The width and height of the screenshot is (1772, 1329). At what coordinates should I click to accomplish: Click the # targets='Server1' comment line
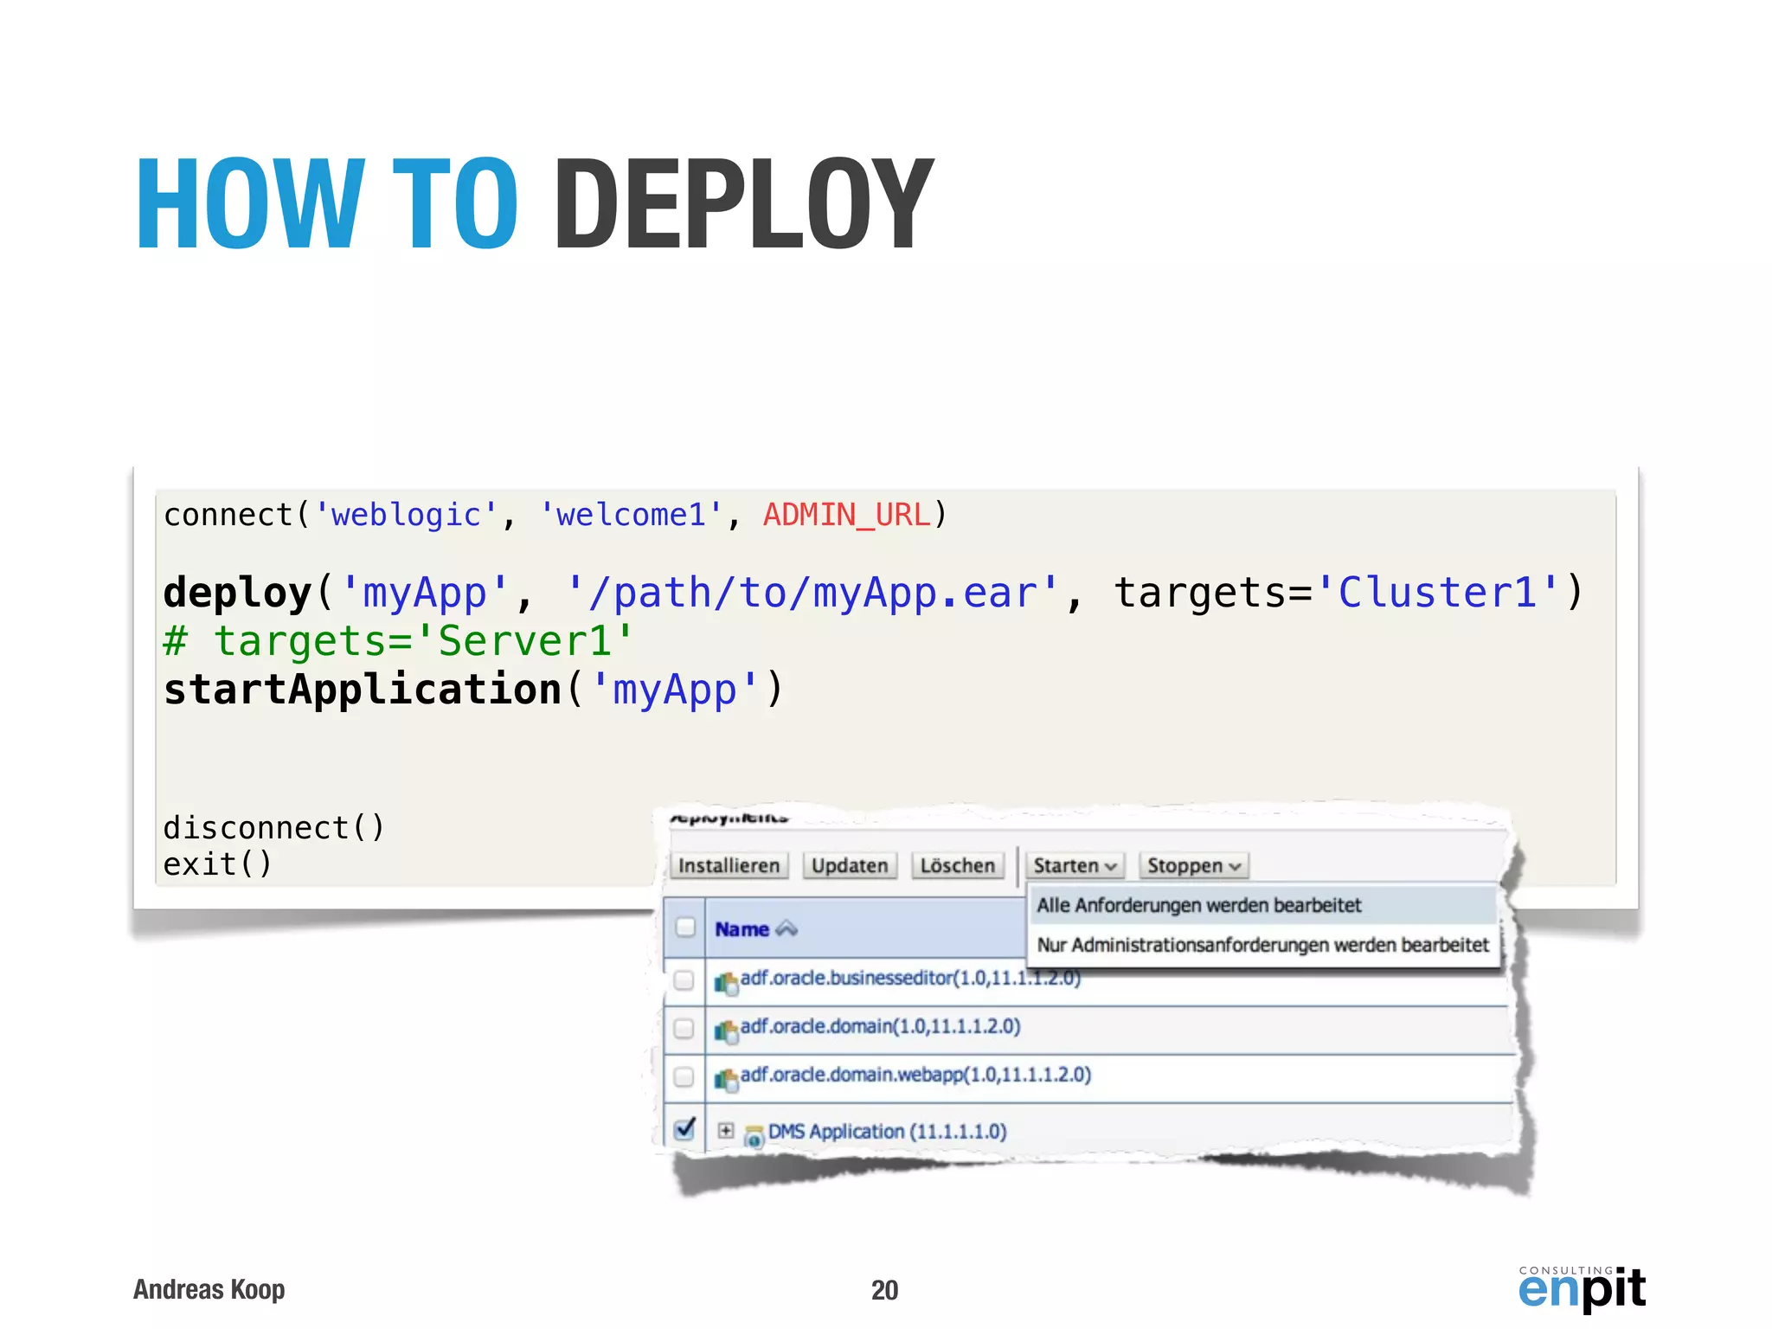coord(399,642)
